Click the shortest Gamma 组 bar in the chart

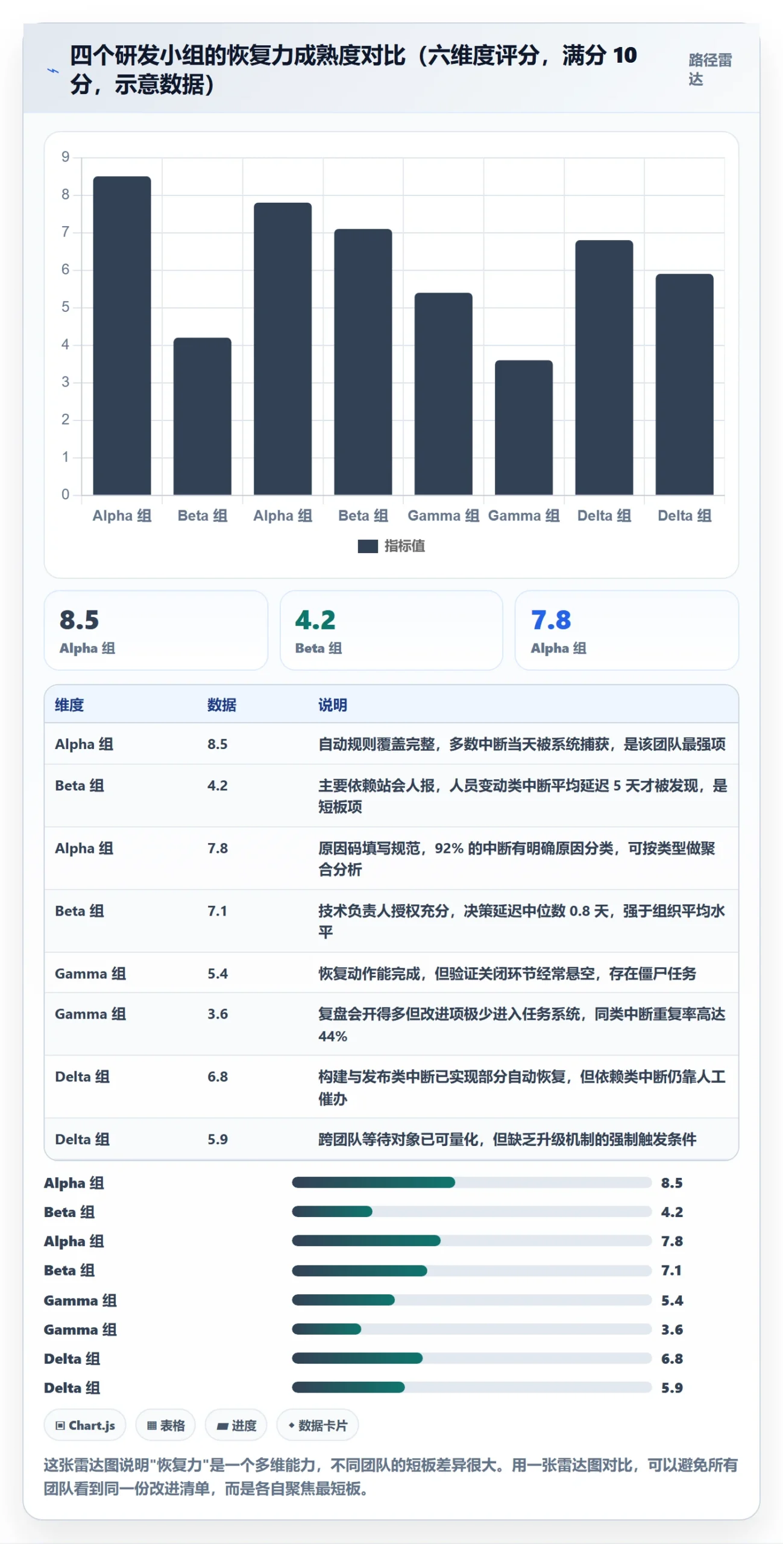(x=523, y=428)
